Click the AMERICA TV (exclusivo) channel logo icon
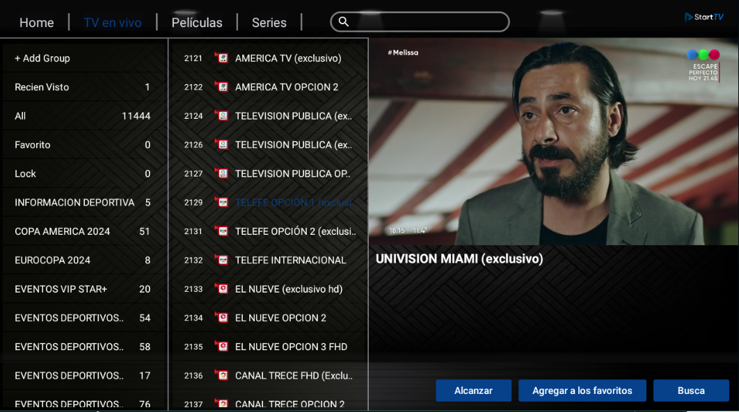Image resolution: width=739 pixels, height=412 pixels. (x=221, y=58)
